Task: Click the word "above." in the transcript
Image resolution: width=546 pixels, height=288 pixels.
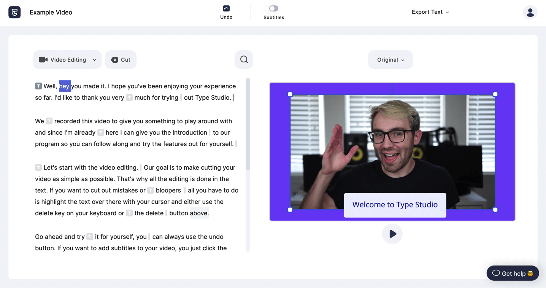Action: click(x=199, y=213)
